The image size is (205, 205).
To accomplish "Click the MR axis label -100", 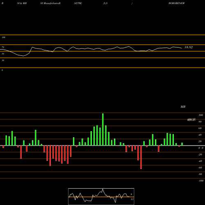I will 201,181.
